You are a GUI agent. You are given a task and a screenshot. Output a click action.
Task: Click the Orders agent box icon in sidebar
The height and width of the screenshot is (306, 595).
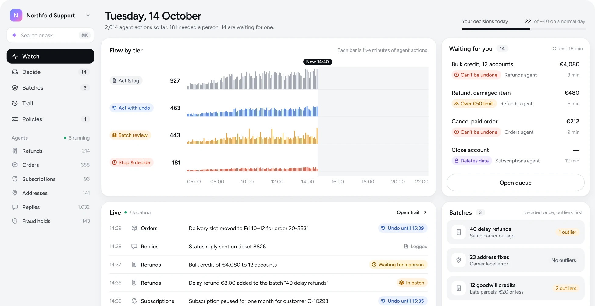coord(15,165)
